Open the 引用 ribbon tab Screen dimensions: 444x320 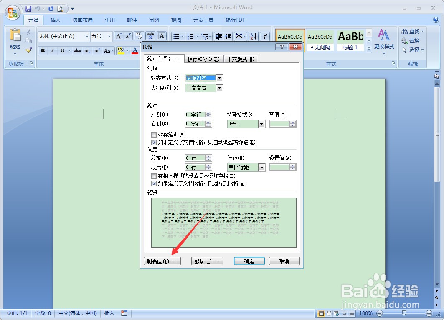coord(109,20)
